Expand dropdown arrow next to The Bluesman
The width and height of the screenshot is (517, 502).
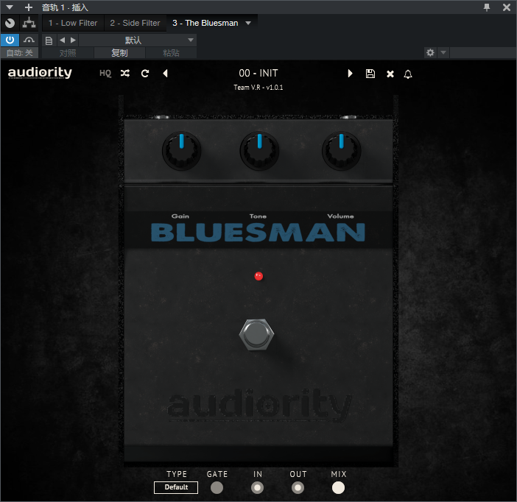[248, 23]
